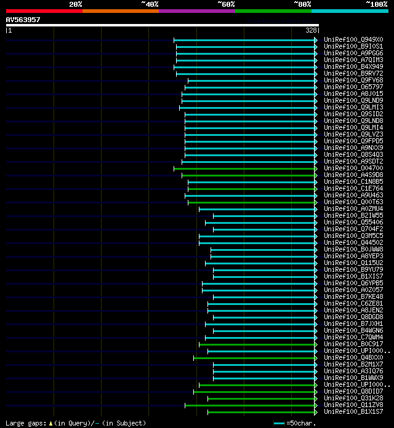Select hit label UniRef100_B9YU79
The image size is (394, 428).
tap(353, 269)
